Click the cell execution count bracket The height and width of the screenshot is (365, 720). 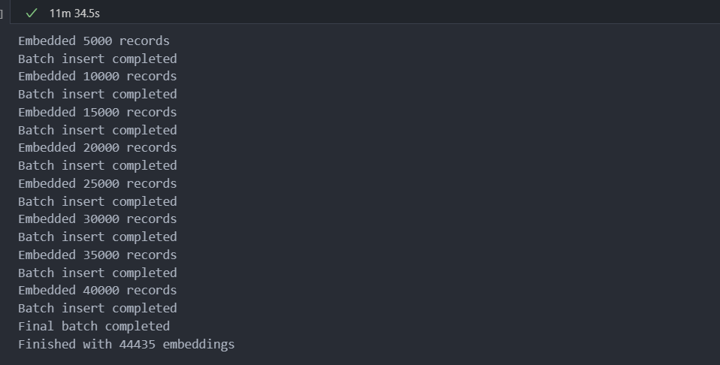point(2,14)
